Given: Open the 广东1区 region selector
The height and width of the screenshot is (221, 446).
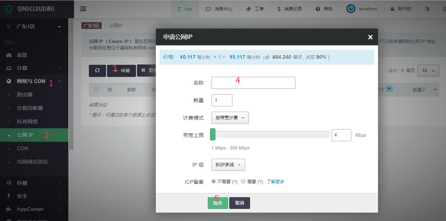Looking at the screenshot, I should pyautogui.click(x=34, y=27).
